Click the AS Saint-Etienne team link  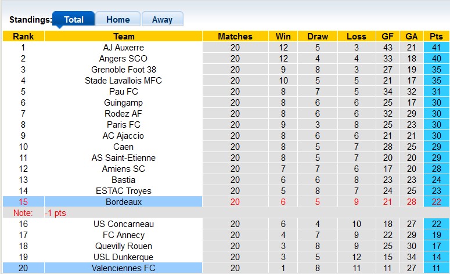tap(124, 158)
